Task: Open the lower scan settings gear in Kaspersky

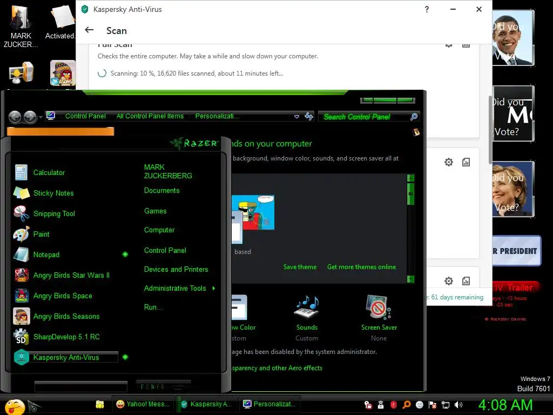Action: point(449,281)
